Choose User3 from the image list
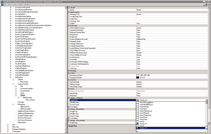The width and height of the screenshot is (211, 134). click(x=142, y=126)
